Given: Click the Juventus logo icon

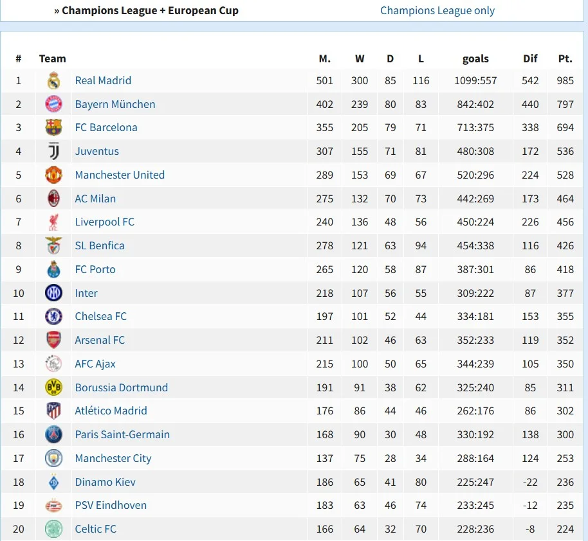Looking at the screenshot, I should [x=53, y=151].
